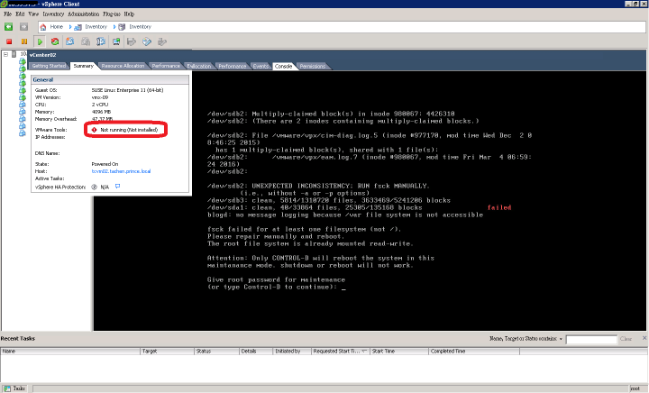Open the View menu
649x393 pixels.
point(33,14)
